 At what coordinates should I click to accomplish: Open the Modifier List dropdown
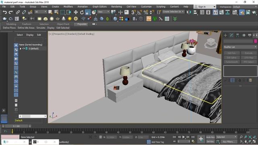pyautogui.click(x=240, y=47)
